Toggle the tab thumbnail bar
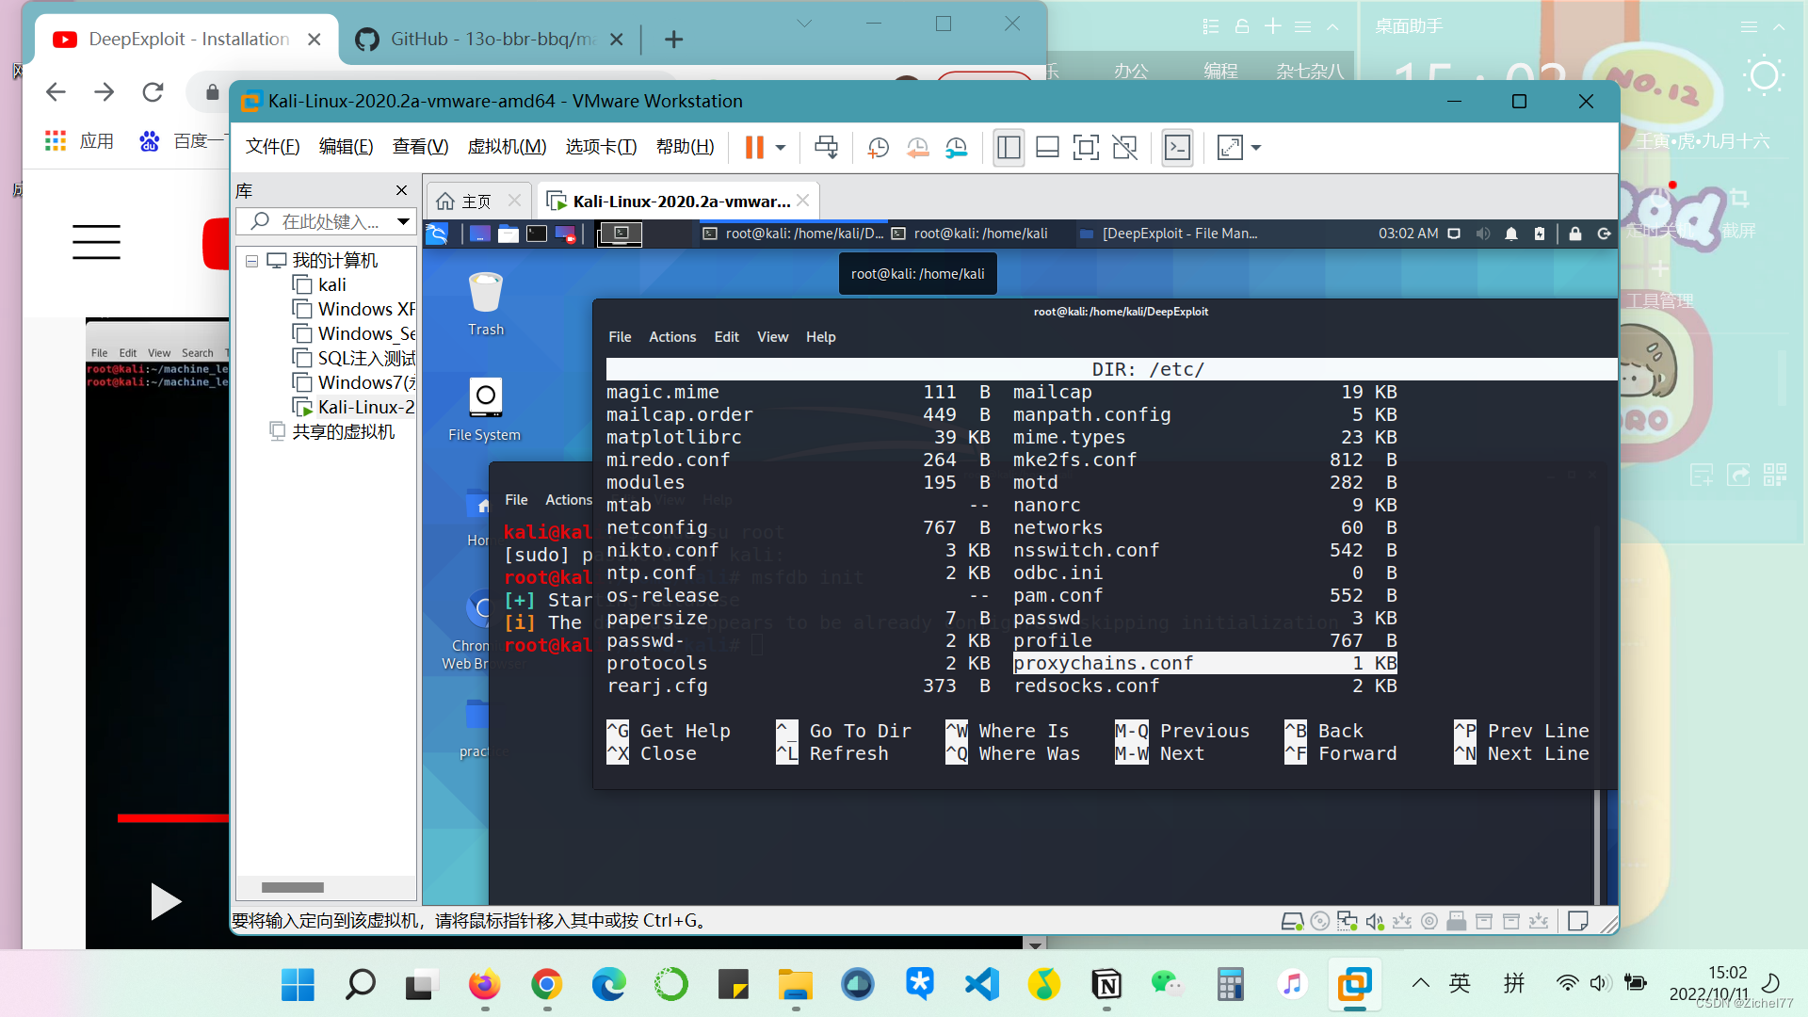 click(1047, 147)
